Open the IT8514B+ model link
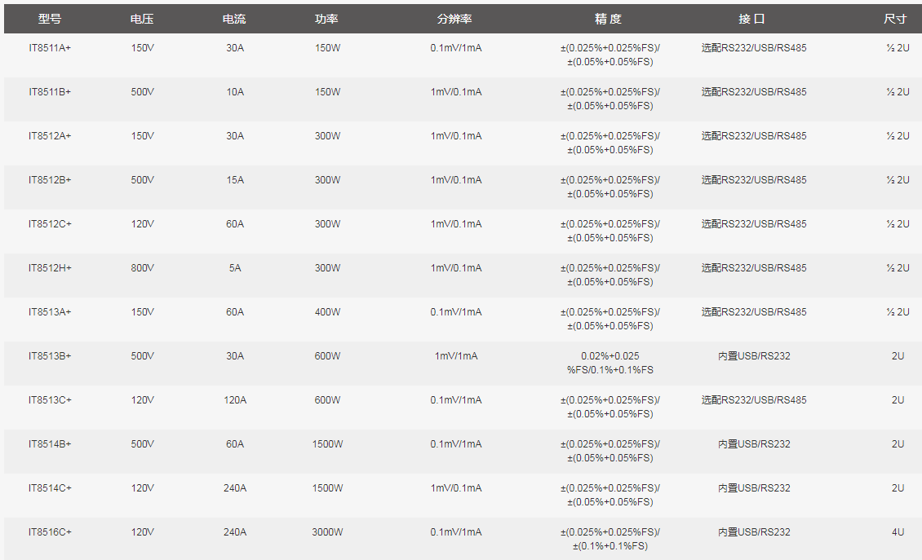This screenshot has width=922, height=560. tap(50, 444)
